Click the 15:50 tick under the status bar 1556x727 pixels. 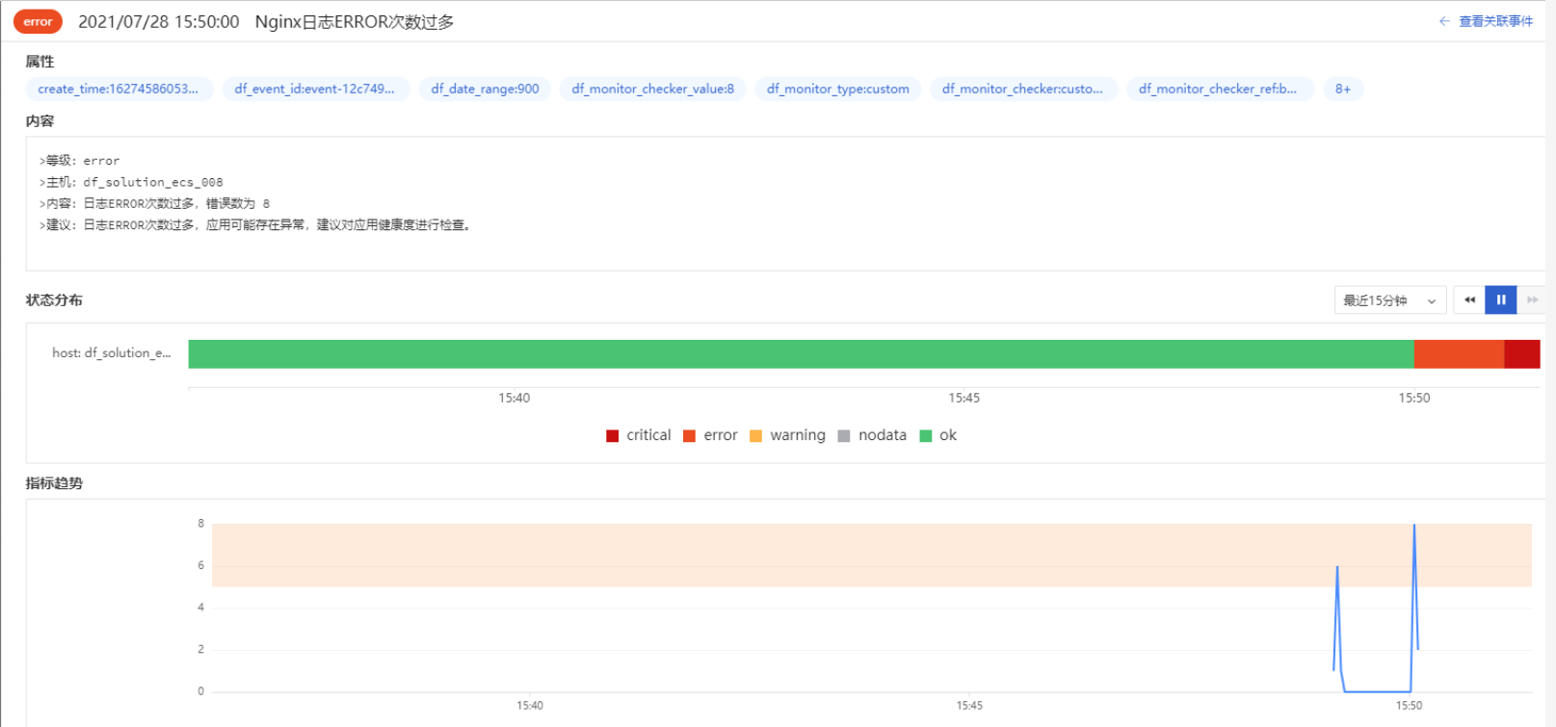pos(1414,398)
